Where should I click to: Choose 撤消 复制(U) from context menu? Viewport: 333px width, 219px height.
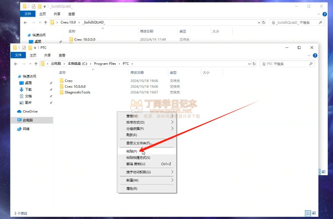147,164
